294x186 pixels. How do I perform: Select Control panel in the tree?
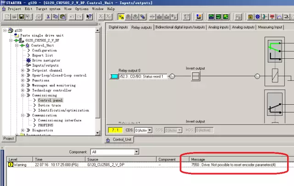point(50,100)
